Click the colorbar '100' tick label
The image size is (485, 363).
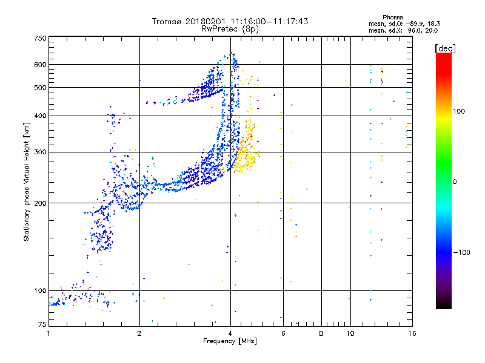(459, 111)
